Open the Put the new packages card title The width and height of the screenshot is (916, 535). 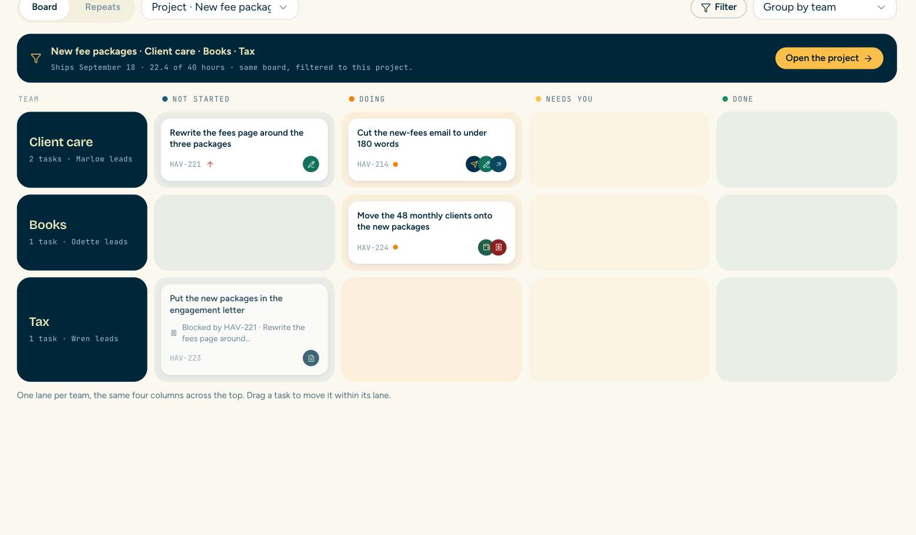click(226, 304)
